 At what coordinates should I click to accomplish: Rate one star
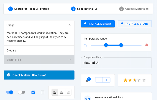(x=125, y=80)
